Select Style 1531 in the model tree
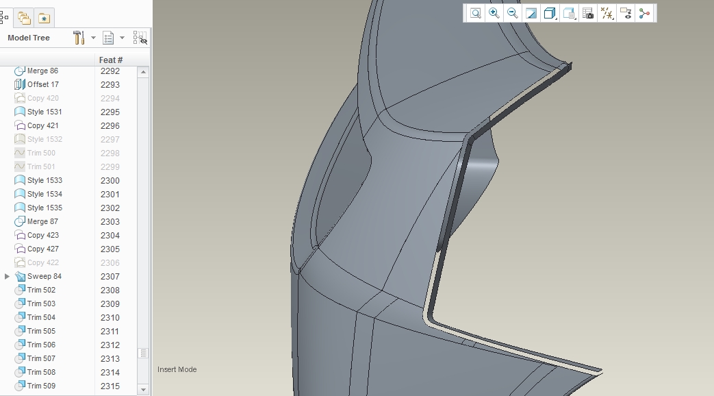714x396 pixels. pyautogui.click(x=44, y=112)
